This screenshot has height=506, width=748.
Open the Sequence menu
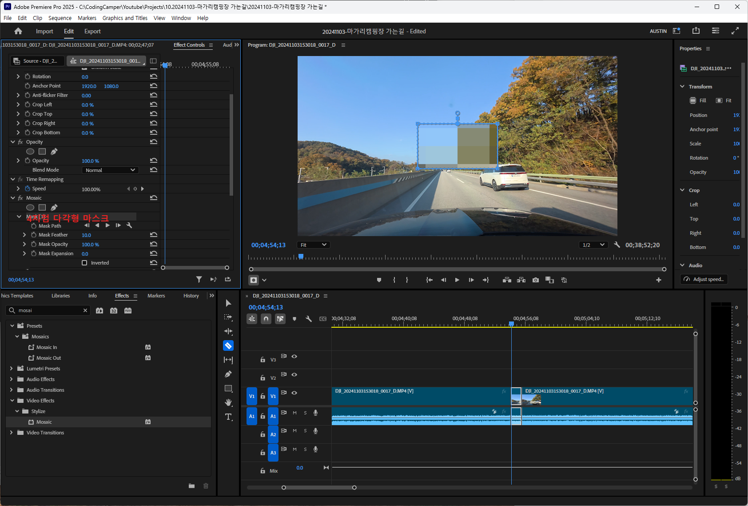click(x=60, y=18)
